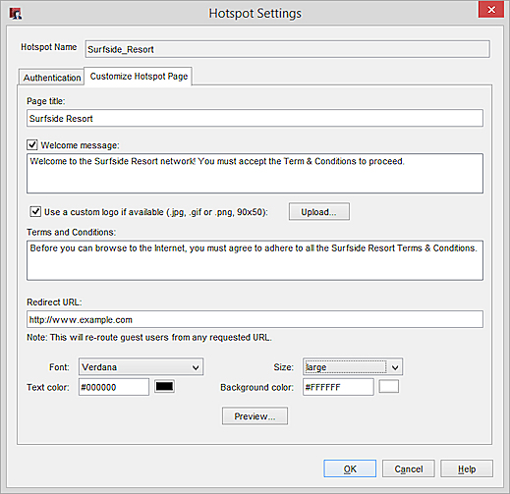Click the Redirect URL input field
The width and height of the screenshot is (510, 494).
coord(255,319)
